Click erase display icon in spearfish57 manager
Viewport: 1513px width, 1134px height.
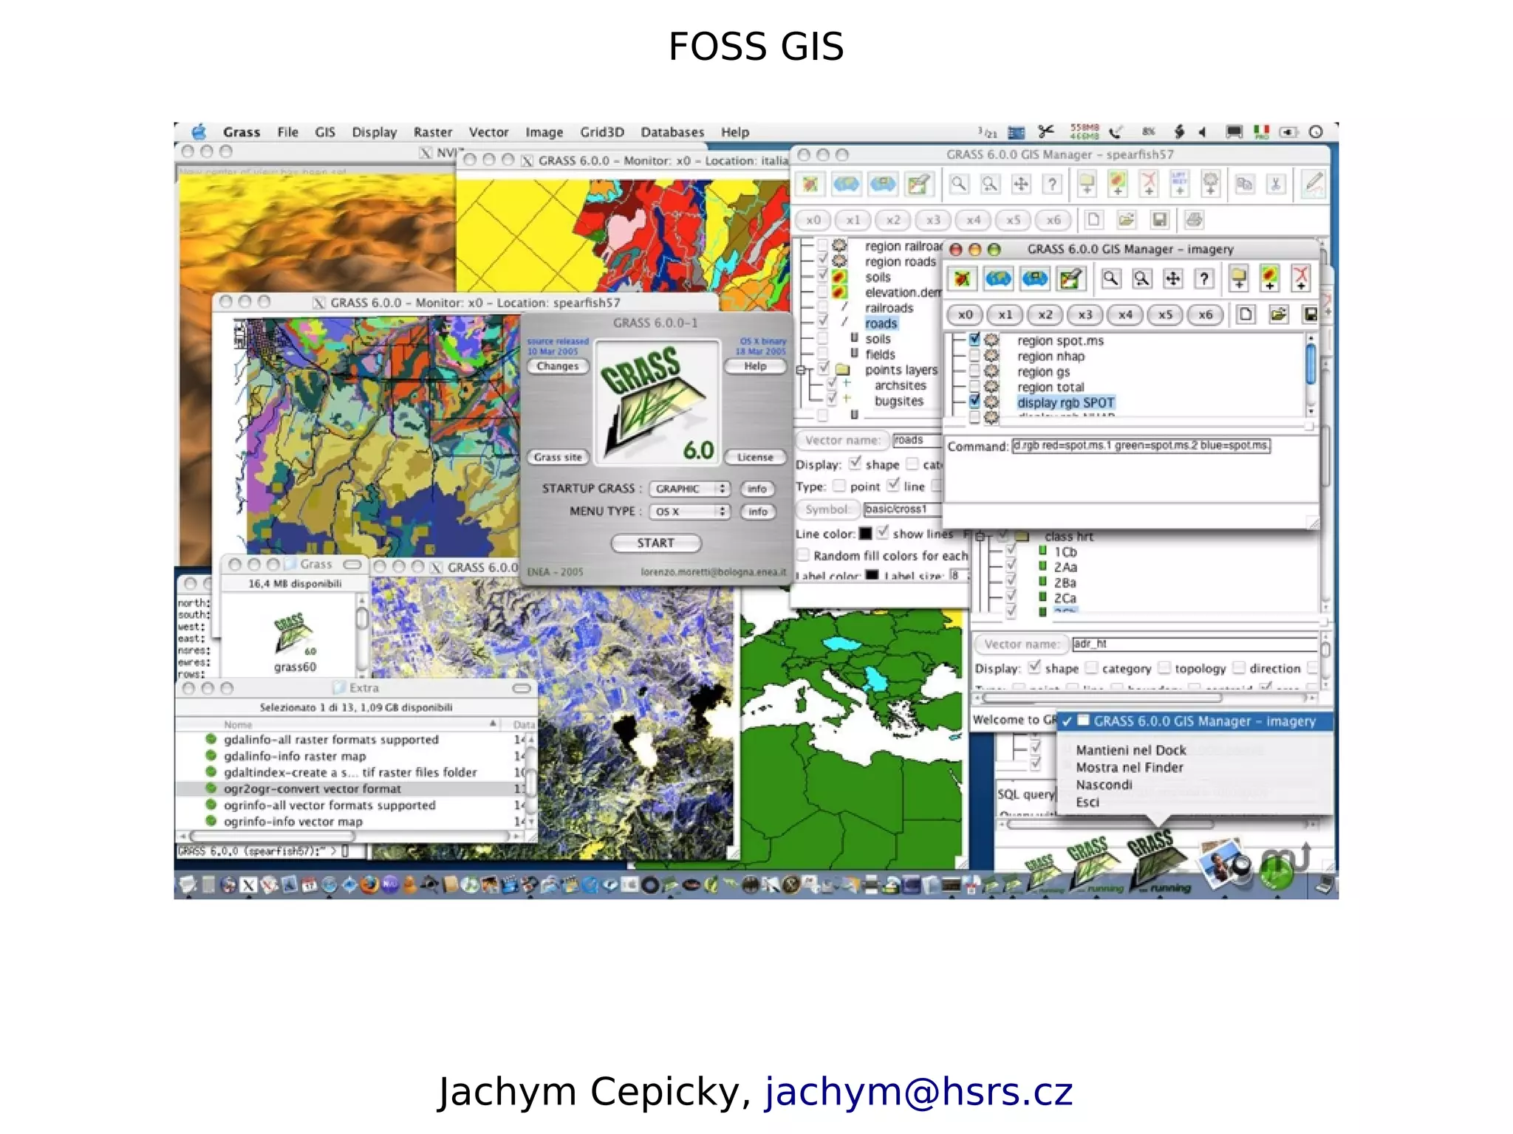point(918,184)
